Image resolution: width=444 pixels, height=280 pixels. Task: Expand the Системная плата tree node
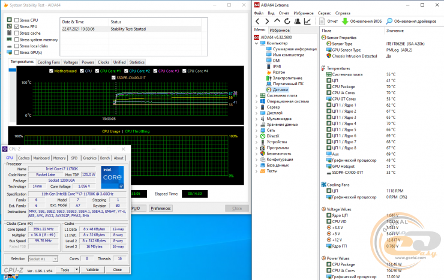pyautogui.click(x=257, y=95)
